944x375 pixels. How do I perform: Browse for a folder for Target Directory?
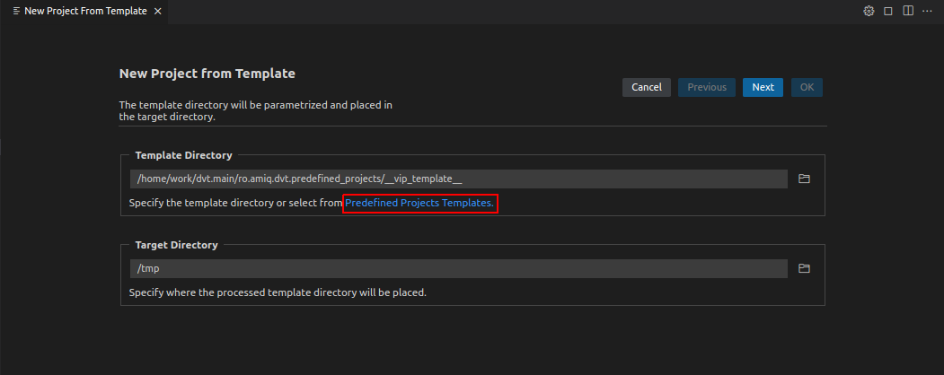pos(805,268)
